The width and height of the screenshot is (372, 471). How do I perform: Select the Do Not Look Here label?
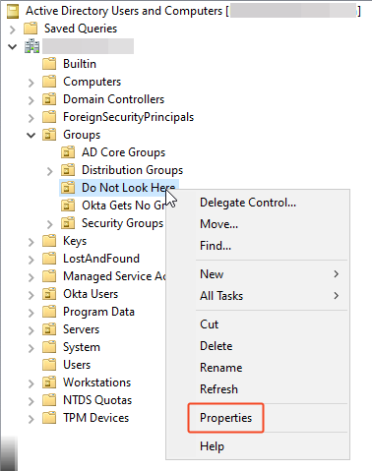tap(128, 188)
